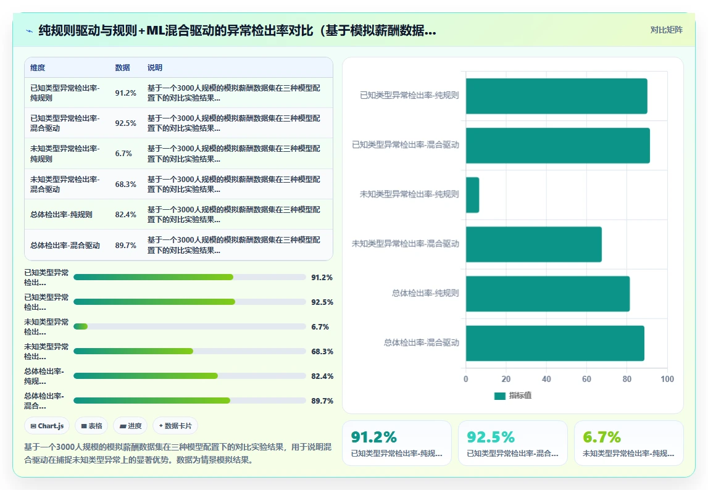Click the 表格 tag chip
708x490 pixels.
click(x=91, y=426)
